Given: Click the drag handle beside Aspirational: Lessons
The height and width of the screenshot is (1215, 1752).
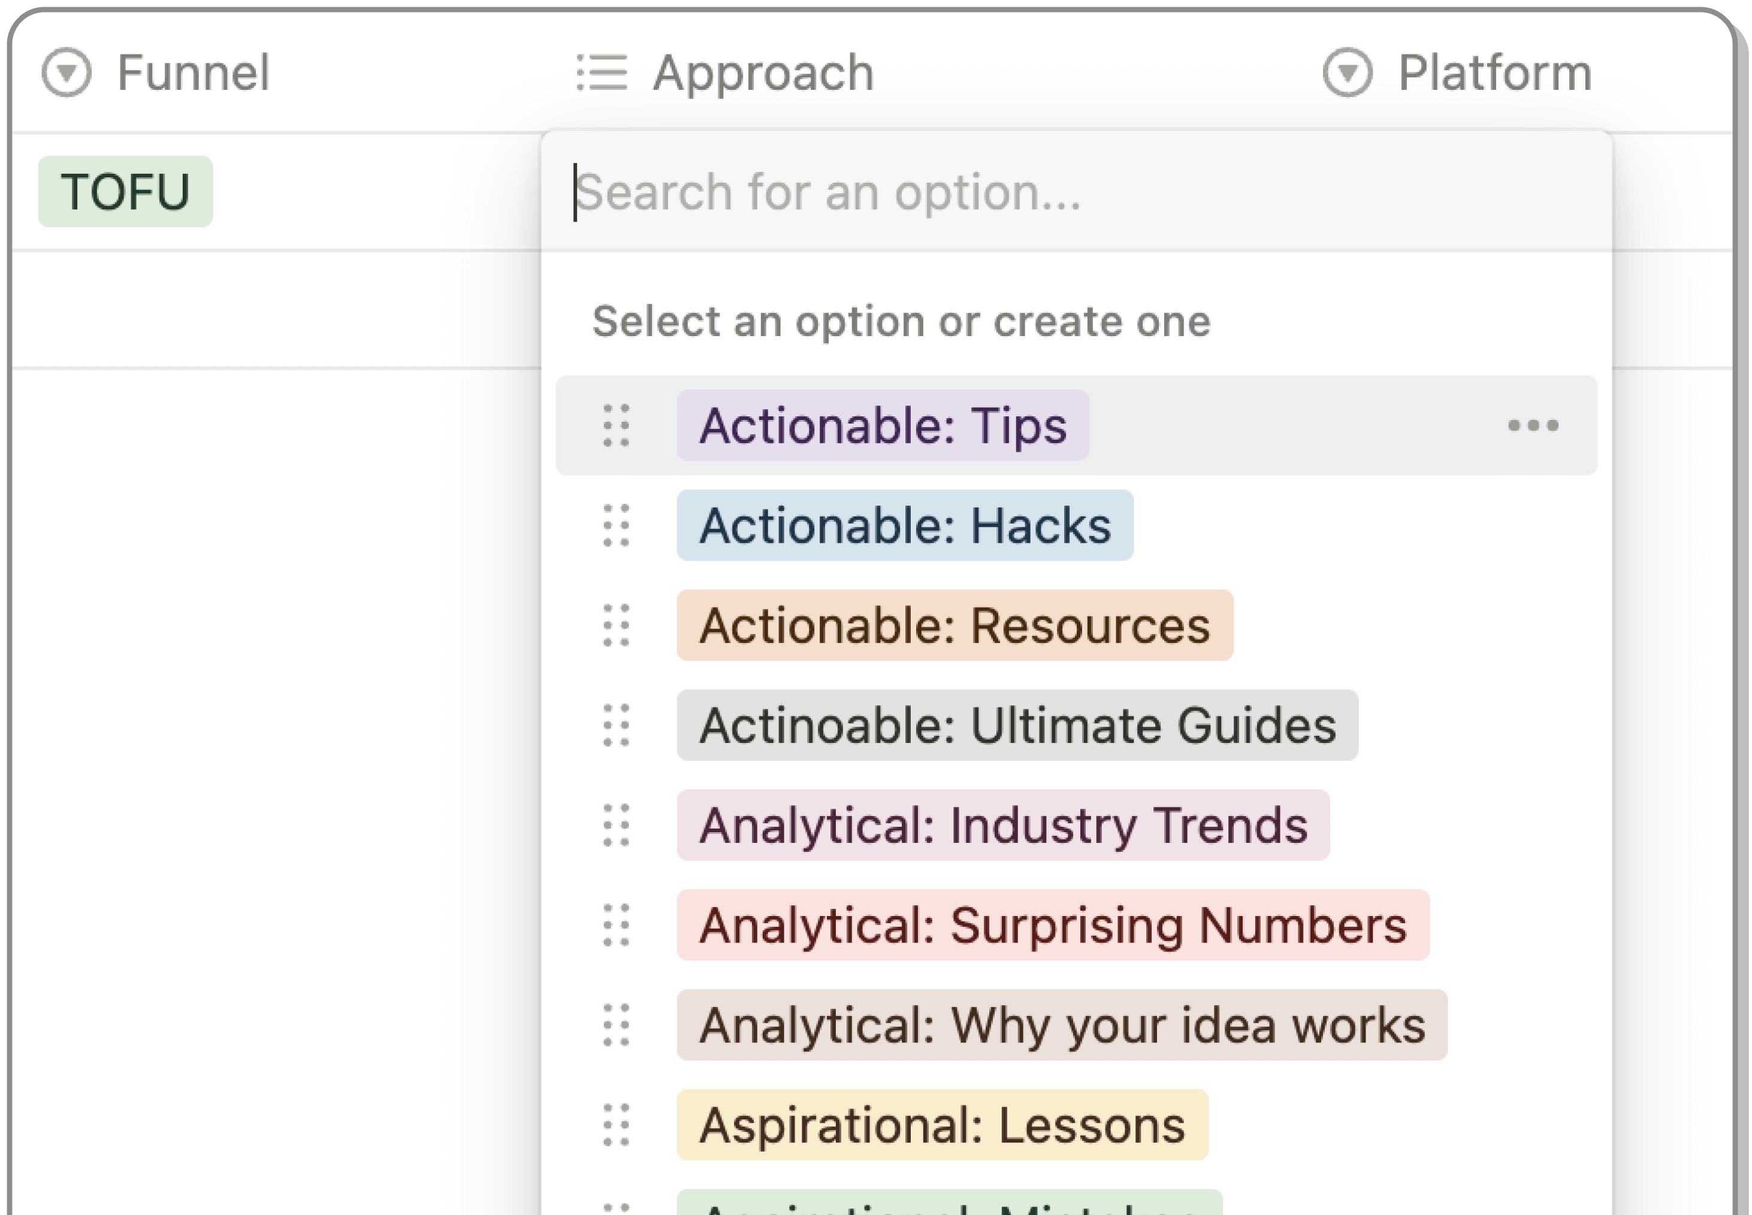Looking at the screenshot, I should (x=616, y=1125).
